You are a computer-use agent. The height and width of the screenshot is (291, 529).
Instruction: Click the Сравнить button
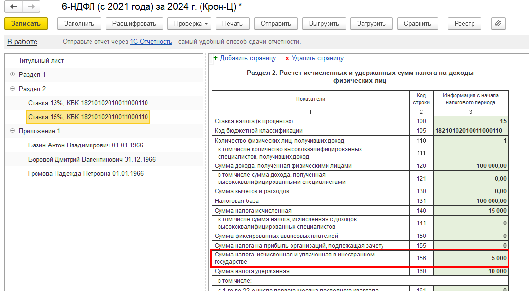418,24
